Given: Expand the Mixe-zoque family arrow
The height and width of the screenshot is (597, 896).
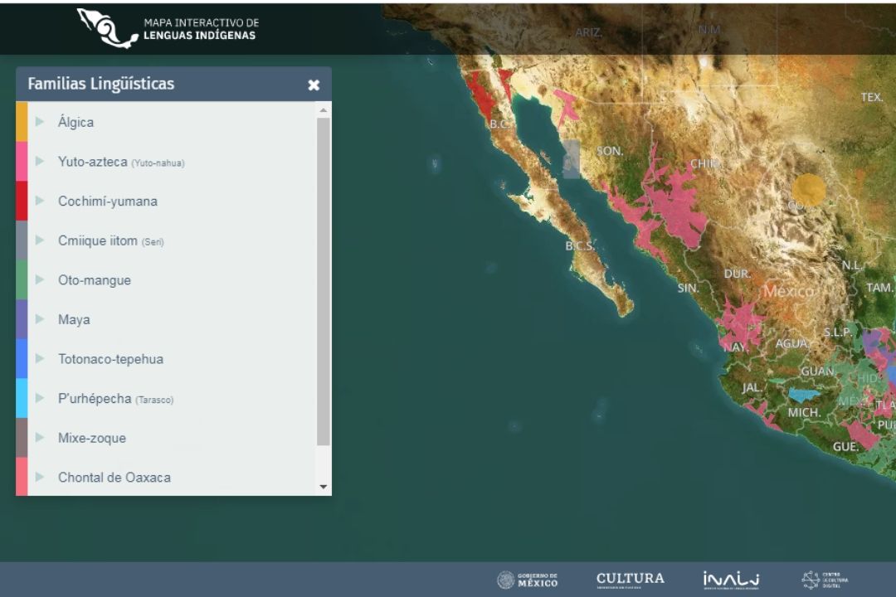Looking at the screenshot, I should click(x=39, y=438).
